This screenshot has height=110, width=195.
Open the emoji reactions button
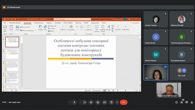click(98, 102)
